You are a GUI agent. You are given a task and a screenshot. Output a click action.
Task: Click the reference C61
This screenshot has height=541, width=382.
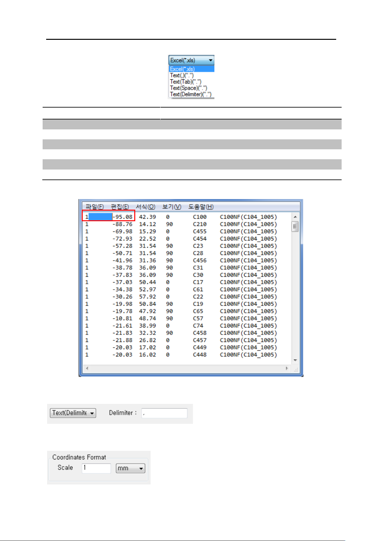[198, 290]
